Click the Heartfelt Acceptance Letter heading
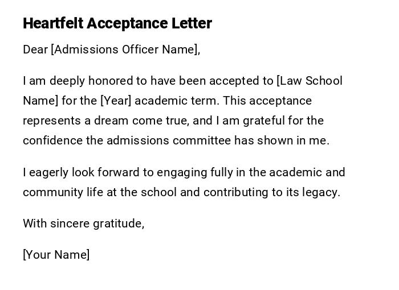Screen dimensions: 399x290 click(x=117, y=23)
